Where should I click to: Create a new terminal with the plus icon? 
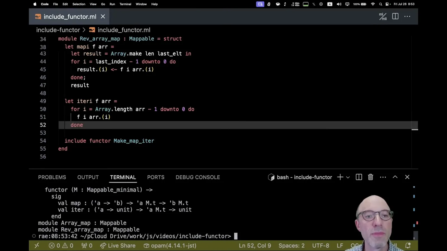click(x=340, y=177)
